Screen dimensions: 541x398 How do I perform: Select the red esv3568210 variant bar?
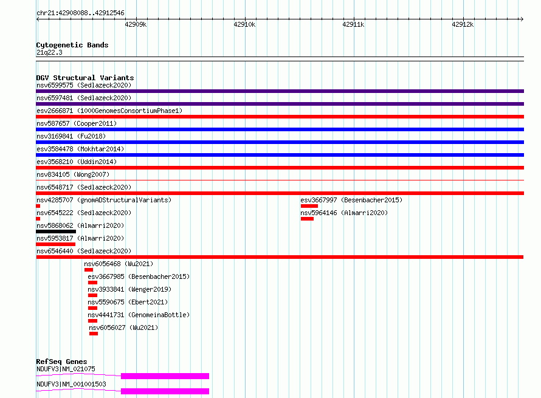pyautogui.click(x=280, y=168)
